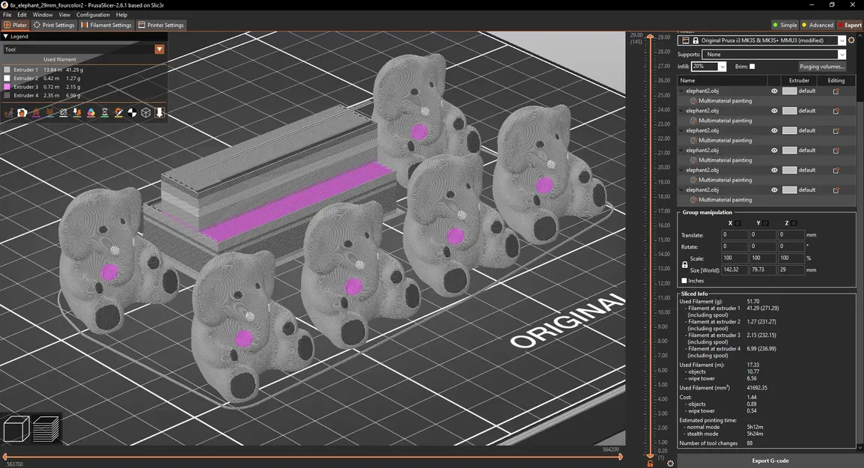864x468 pixels.
Task: Click the right thumb of horizontal moves slider
Action: (621, 457)
